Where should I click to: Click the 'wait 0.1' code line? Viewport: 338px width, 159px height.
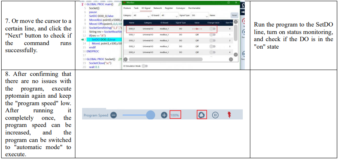click(x=94, y=67)
